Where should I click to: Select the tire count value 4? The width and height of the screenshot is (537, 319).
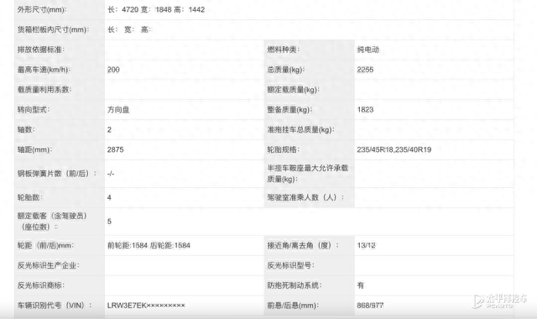109,198
